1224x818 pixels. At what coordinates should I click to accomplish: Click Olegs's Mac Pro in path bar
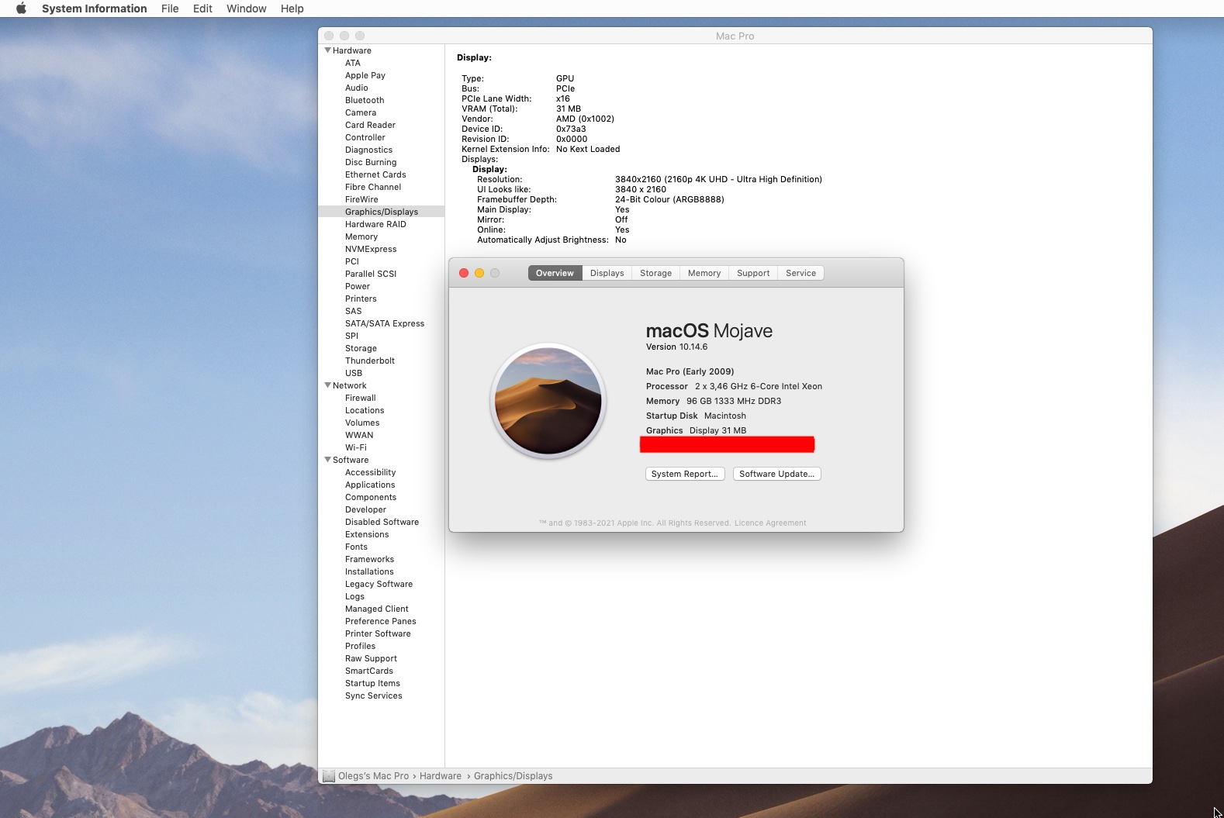click(x=373, y=776)
